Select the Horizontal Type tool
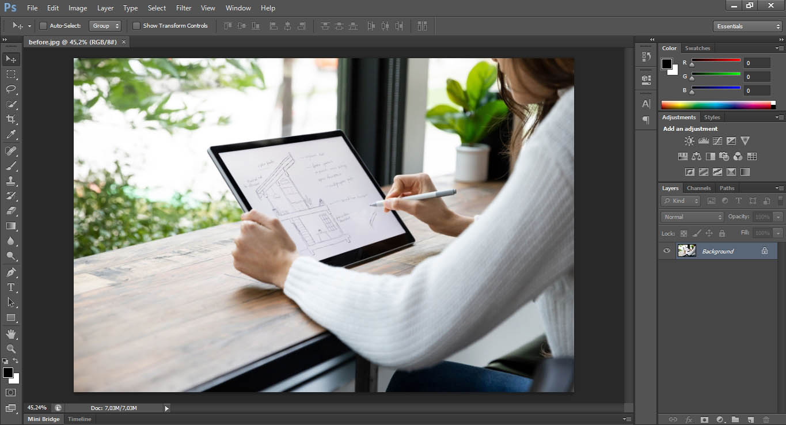This screenshot has height=425, width=786. point(10,287)
